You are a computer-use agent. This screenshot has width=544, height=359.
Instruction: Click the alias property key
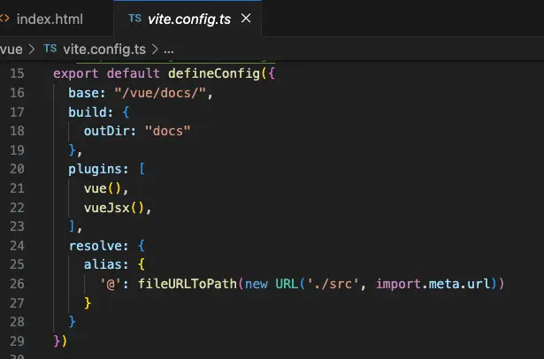[103, 264]
